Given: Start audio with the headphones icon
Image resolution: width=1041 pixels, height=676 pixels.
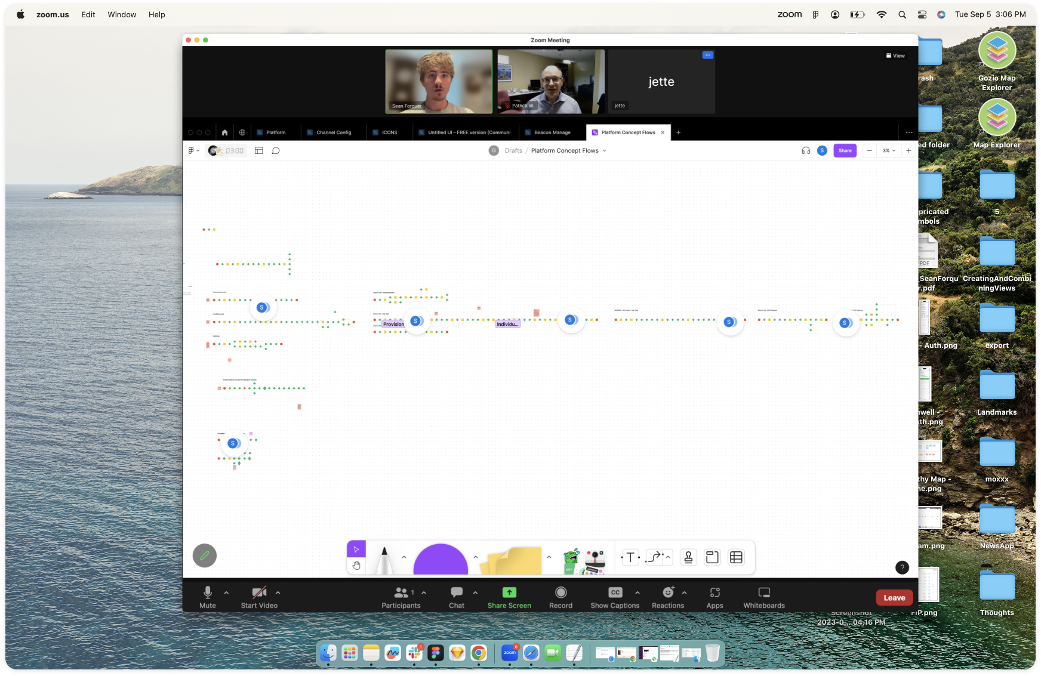Looking at the screenshot, I should click(x=806, y=150).
